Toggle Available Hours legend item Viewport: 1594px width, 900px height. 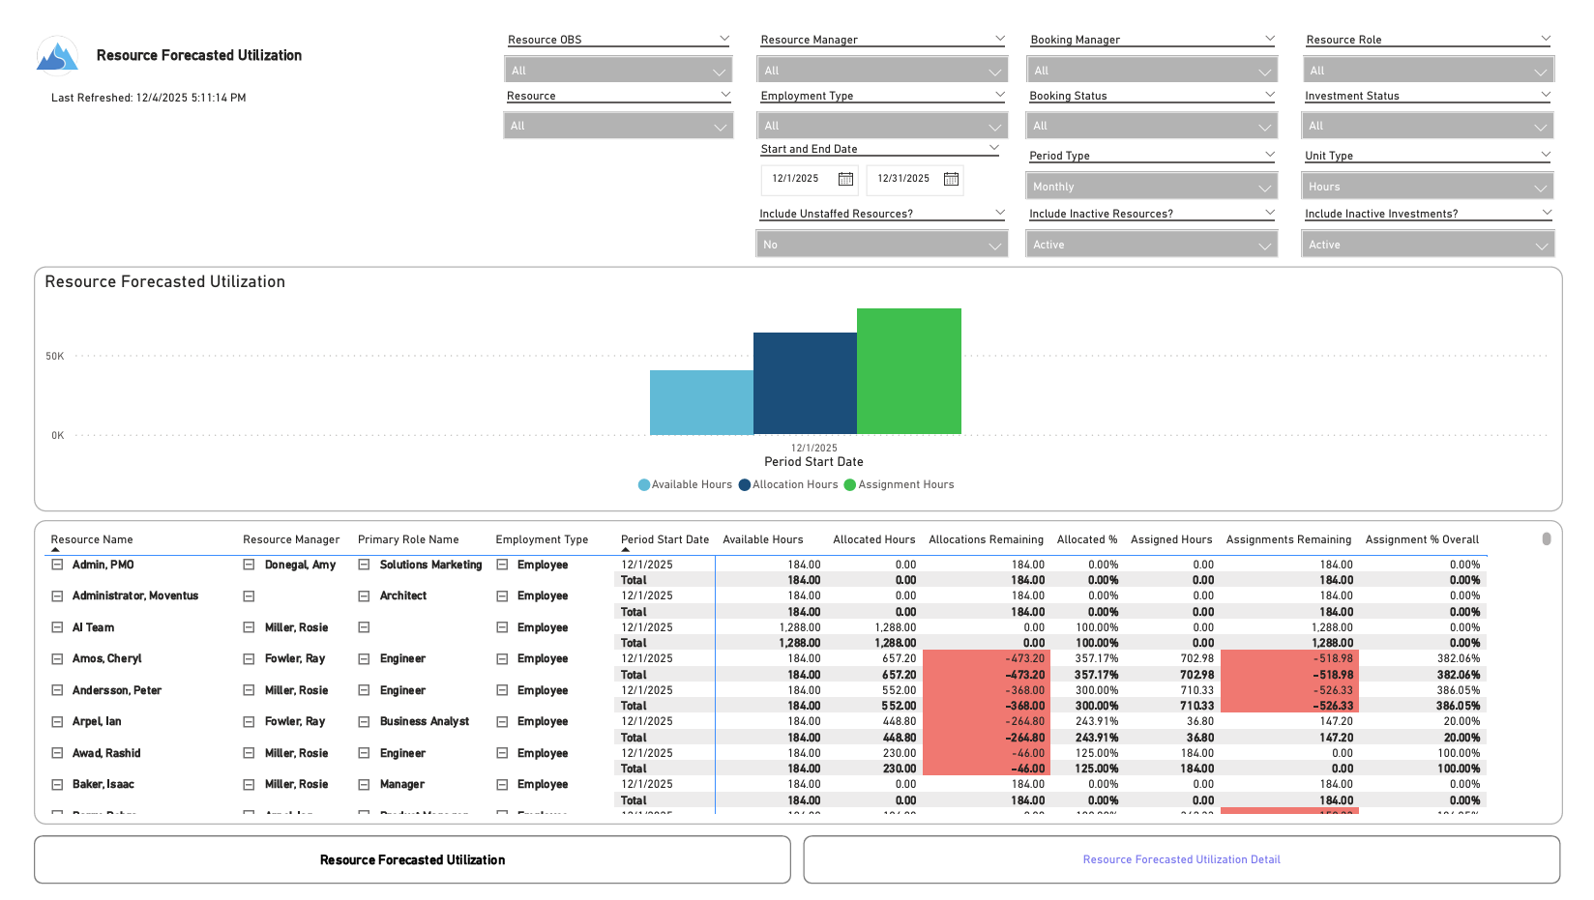pos(685,485)
